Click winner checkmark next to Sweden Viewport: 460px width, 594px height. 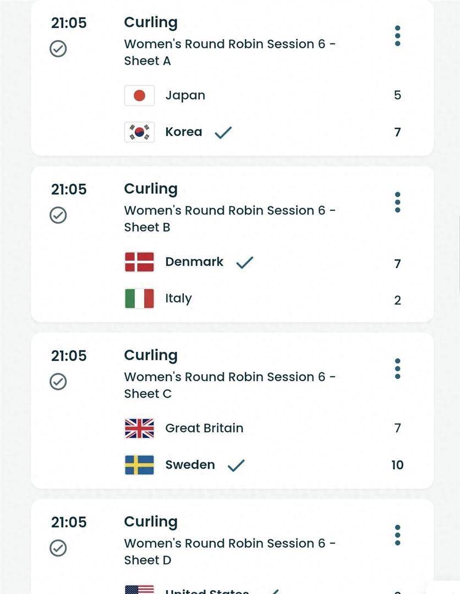(x=236, y=465)
